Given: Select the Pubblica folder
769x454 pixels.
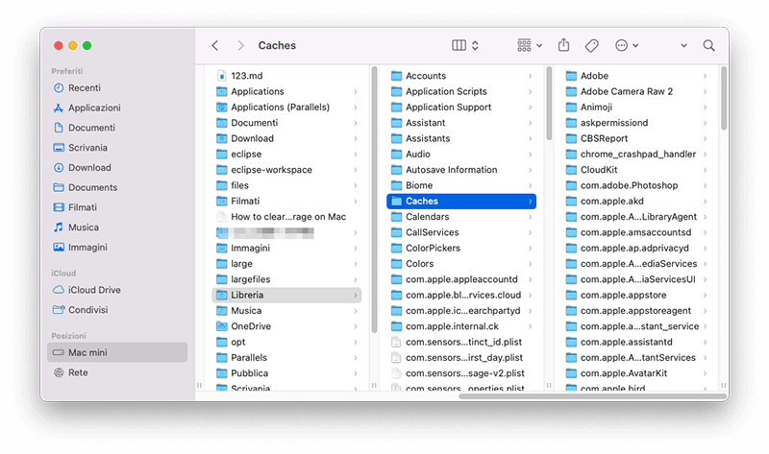Looking at the screenshot, I should tap(286, 373).
